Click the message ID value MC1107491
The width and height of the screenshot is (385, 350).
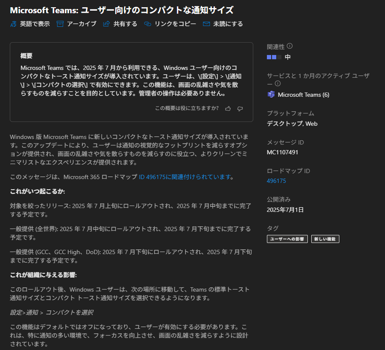coord(282,153)
